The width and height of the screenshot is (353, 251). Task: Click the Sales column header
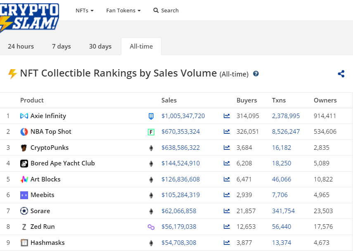coord(169,100)
